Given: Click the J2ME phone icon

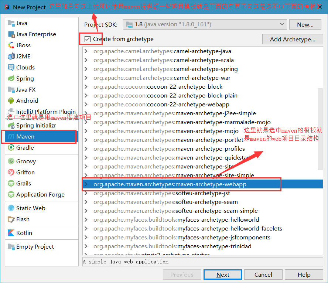Looking at the screenshot, I should click(x=11, y=56).
